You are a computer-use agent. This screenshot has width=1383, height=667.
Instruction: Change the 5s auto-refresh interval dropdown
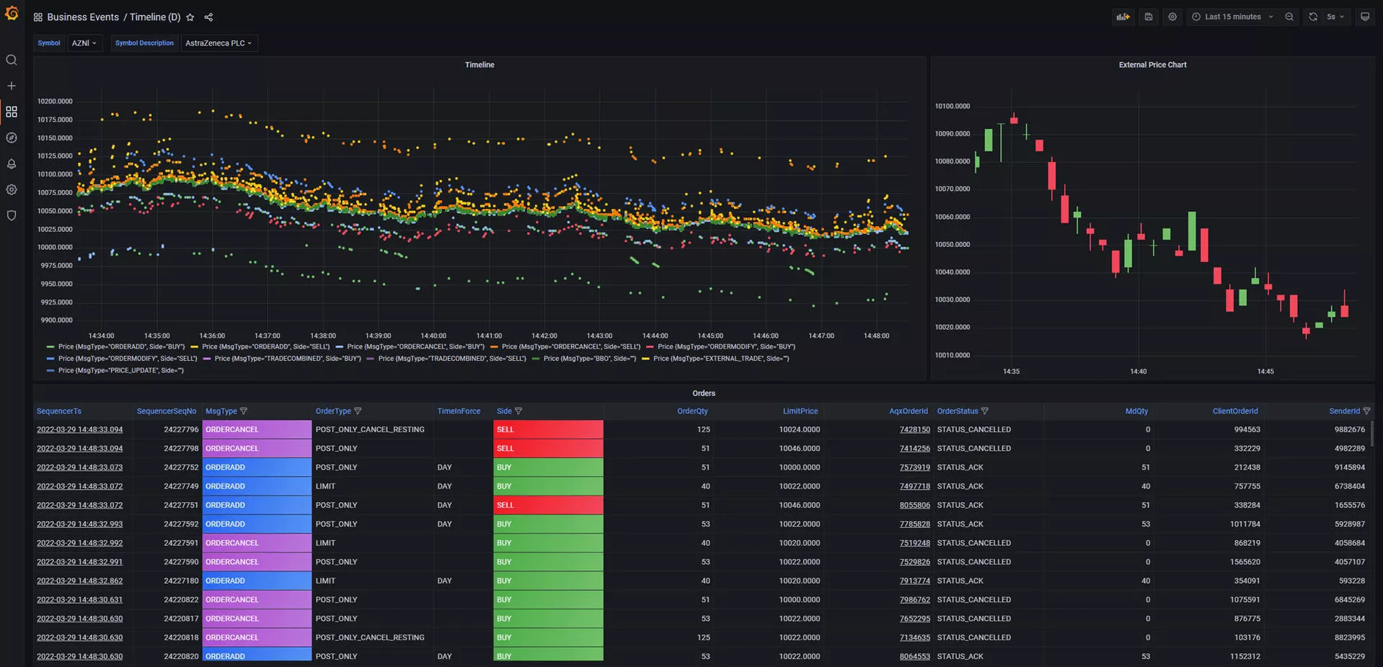1331,17
